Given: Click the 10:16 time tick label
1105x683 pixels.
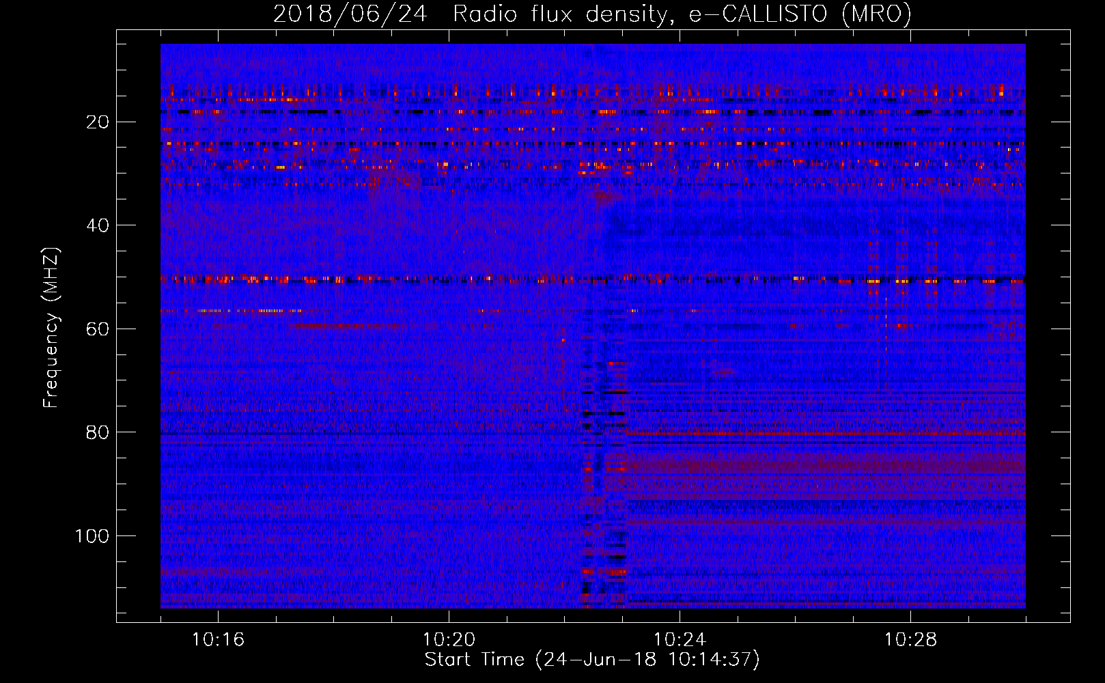Looking at the screenshot, I should 218,640.
